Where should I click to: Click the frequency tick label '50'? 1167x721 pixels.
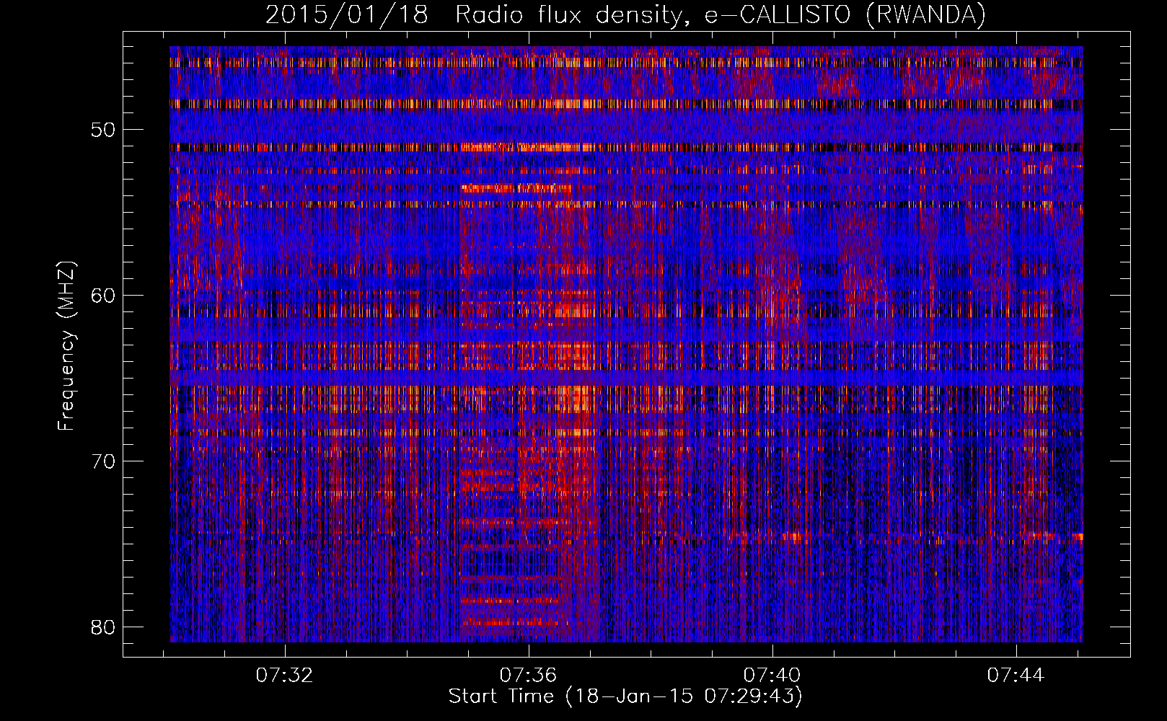(x=104, y=130)
